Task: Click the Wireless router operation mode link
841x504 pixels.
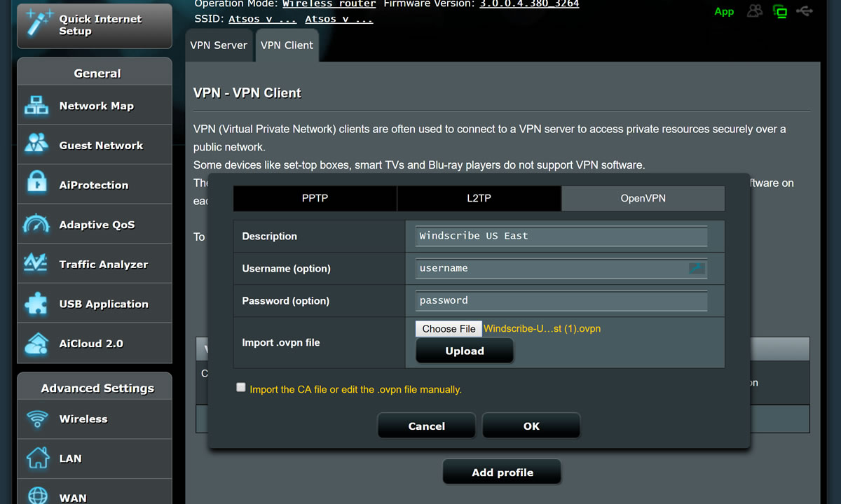Action: pos(329,3)
